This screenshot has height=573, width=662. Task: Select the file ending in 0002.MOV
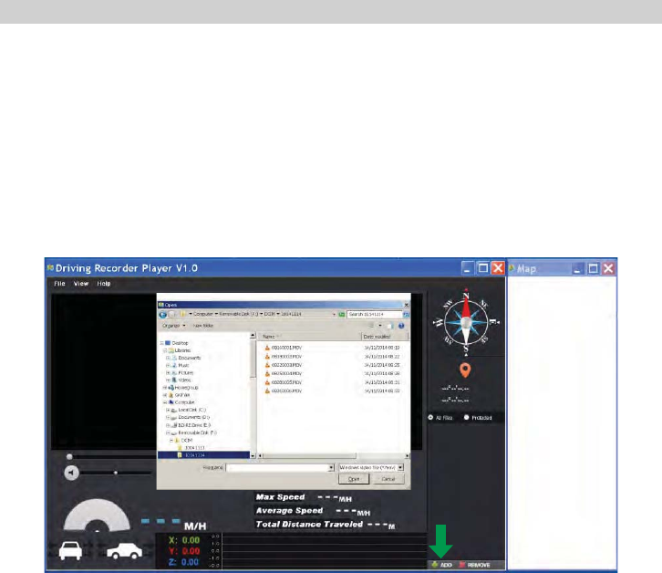286,357
